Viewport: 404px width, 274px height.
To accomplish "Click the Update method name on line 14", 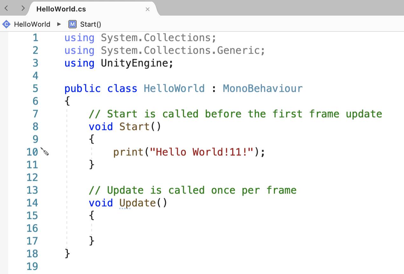I will pyautogui.click(x=137, y=203).
